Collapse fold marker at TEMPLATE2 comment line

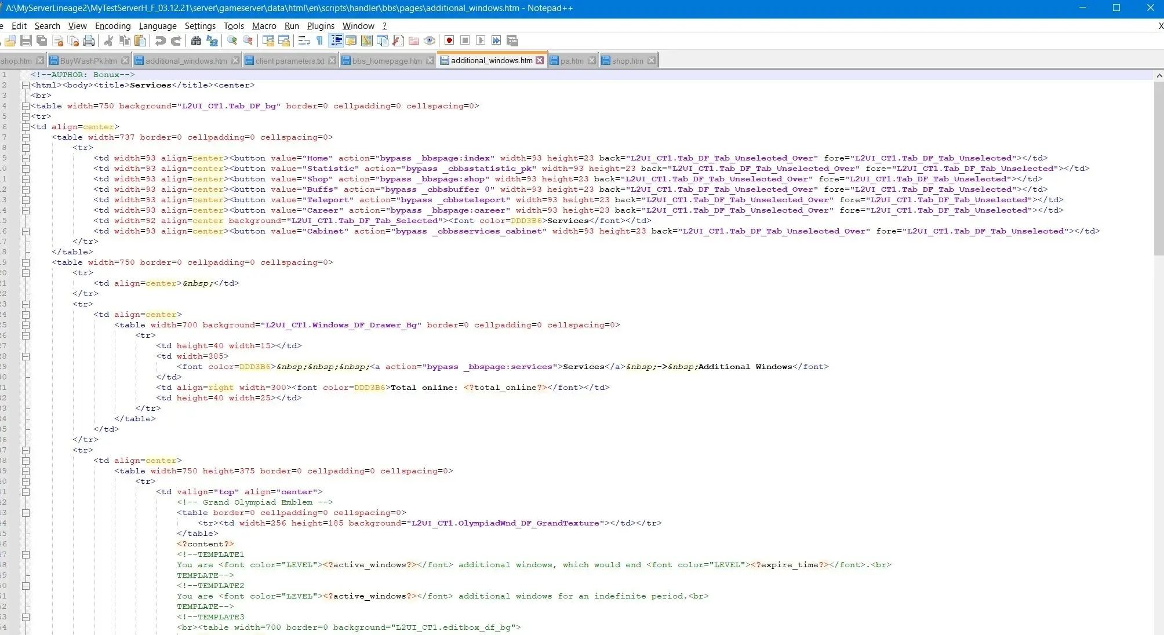tap(26, 586)
